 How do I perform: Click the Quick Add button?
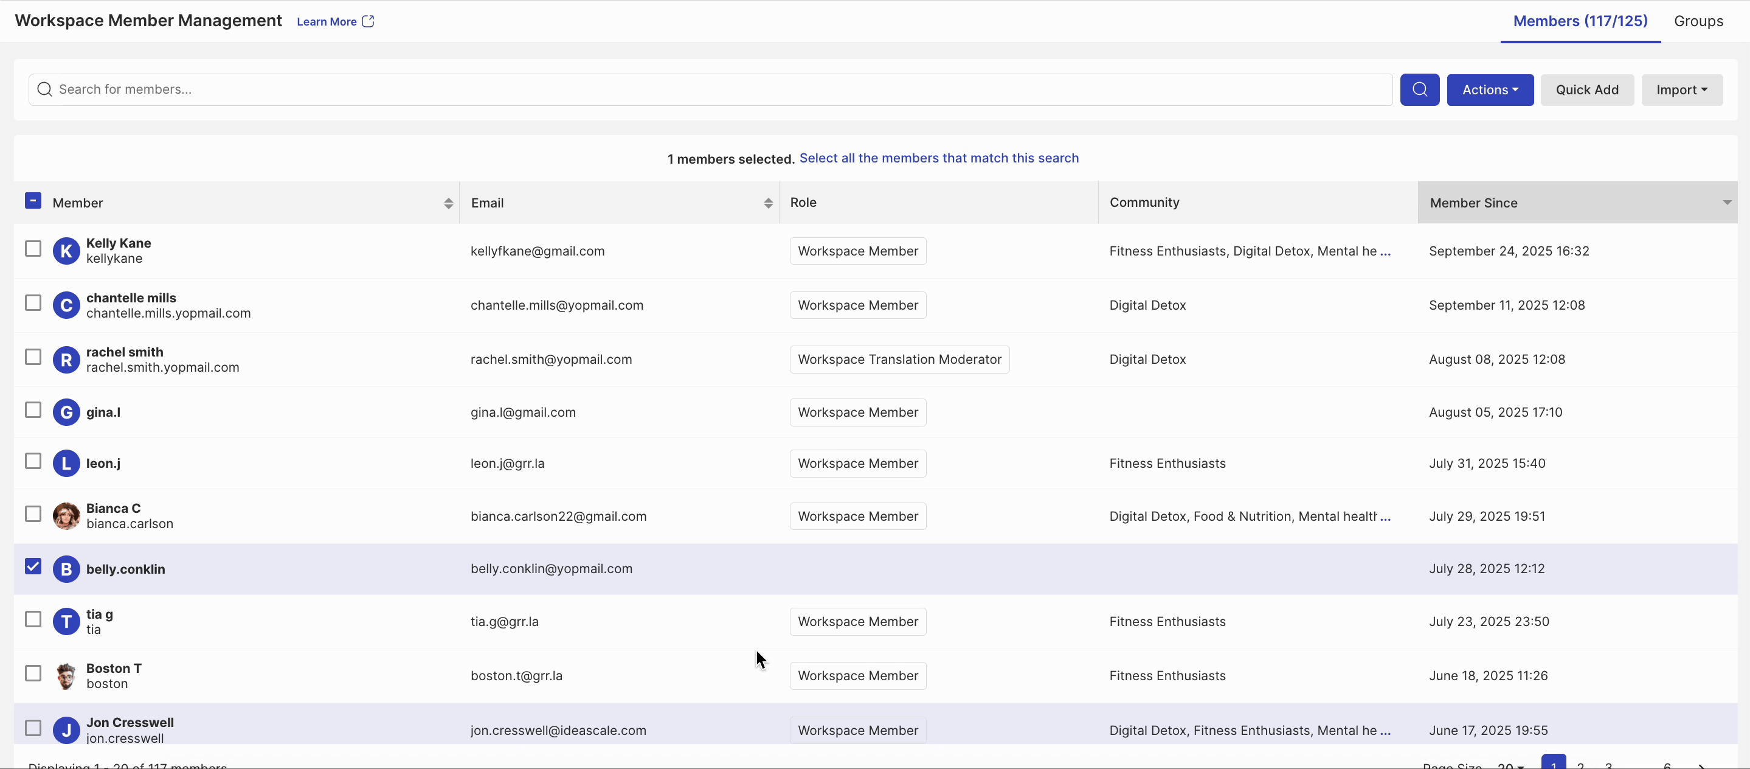coord(1586,90)
